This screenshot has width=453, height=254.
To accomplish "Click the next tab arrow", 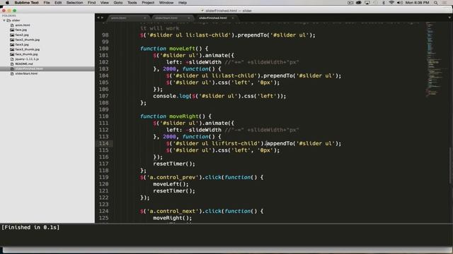I will point(102,18).
